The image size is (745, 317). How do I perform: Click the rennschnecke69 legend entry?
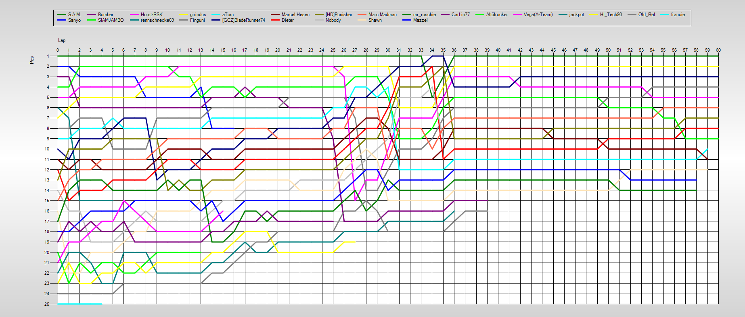[x=157, y=20]
